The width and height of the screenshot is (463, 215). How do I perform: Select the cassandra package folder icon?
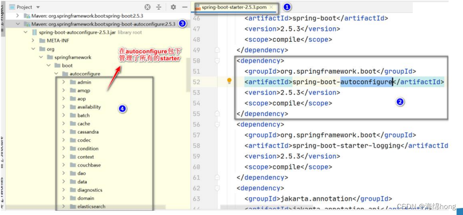(73, 132)
